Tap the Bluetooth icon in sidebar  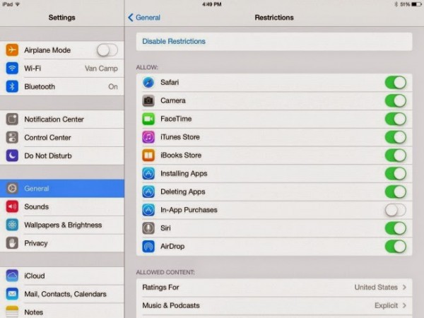coord(12,86)
